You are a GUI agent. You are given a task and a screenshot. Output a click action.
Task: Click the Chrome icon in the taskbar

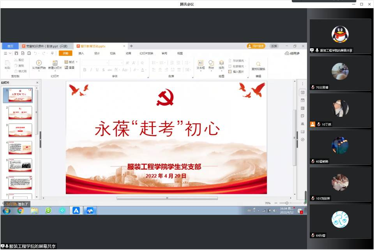click(20, 211)
